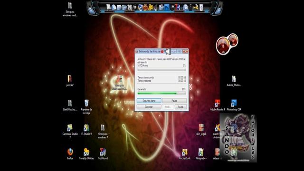Launch FL Studio 9 shortcut
The height and width of the screenshot is (171, 304).
[x=86, y=130]
